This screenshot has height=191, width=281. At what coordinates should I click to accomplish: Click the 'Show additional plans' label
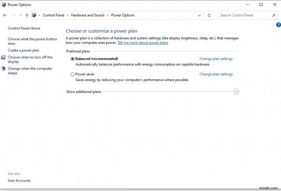coord(84,92)
